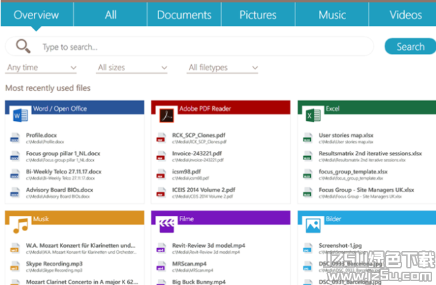Open the All filetypes dropdown
Viewport: 436px width, 285px height.
click(222, 68)
